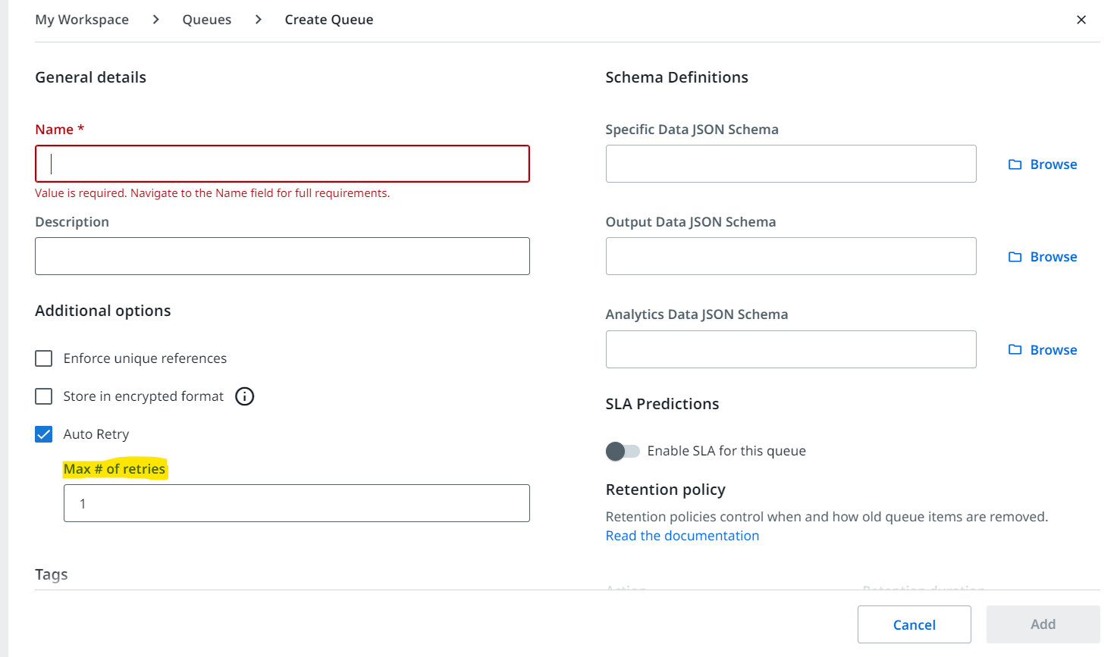Click the chevron before Create Queue
The height and width of the screenshot is (657, 1120).
tap(259, 20)
